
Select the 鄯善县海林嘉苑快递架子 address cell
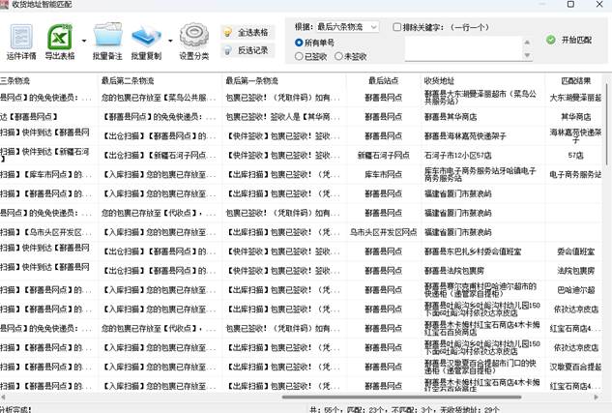482,135
